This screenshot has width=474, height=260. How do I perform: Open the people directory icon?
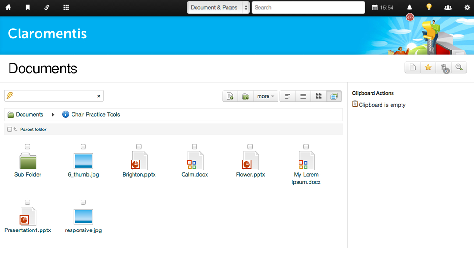[x=448, y=8]
